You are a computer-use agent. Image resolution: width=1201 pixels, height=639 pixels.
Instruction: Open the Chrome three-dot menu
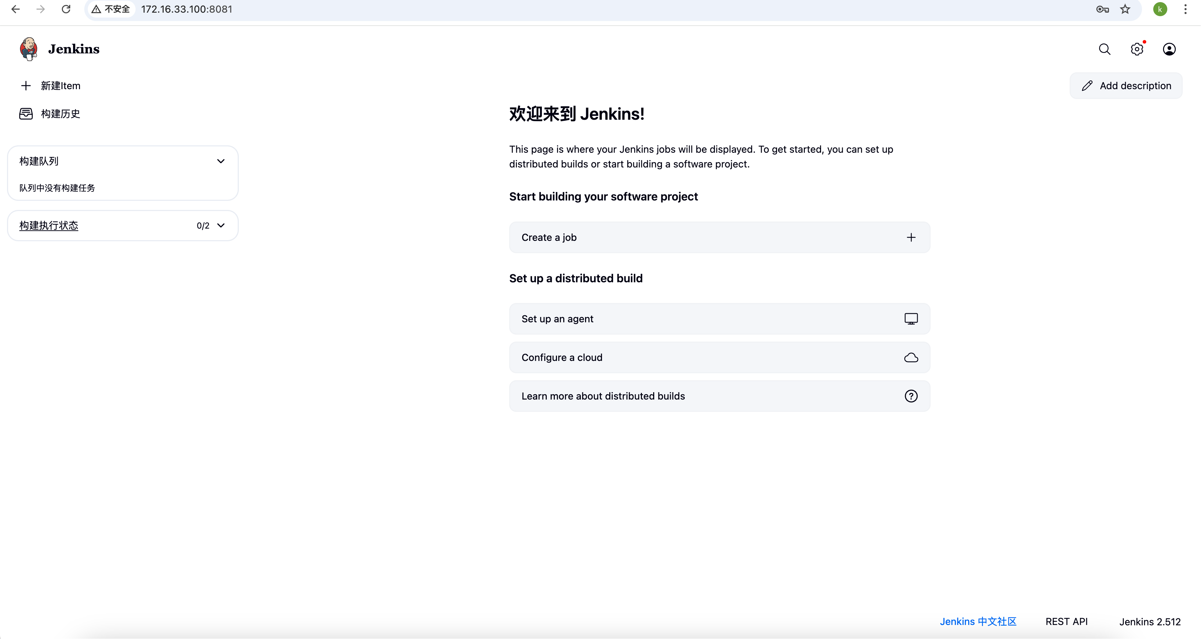point(1186,9)
